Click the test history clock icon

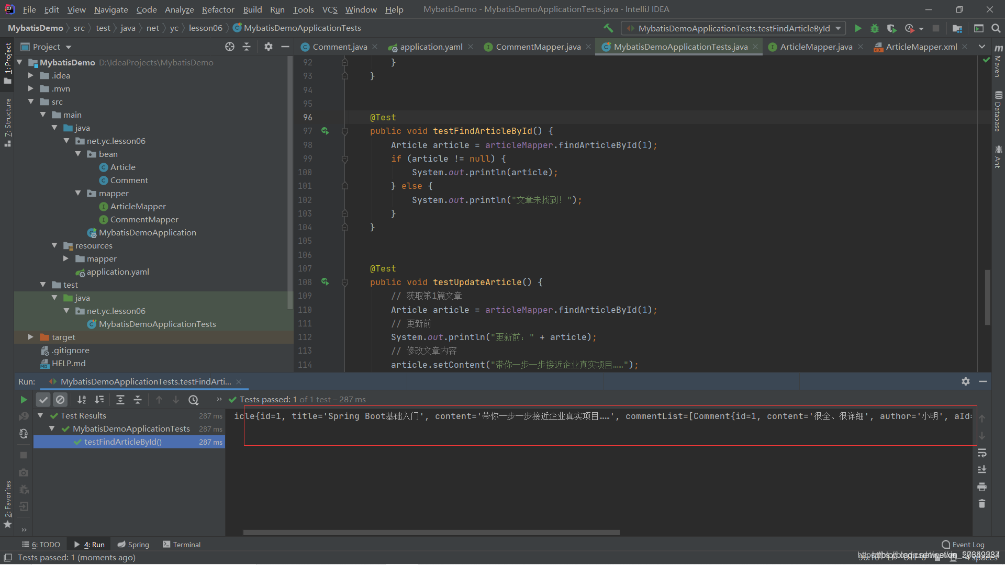[194, 400]
